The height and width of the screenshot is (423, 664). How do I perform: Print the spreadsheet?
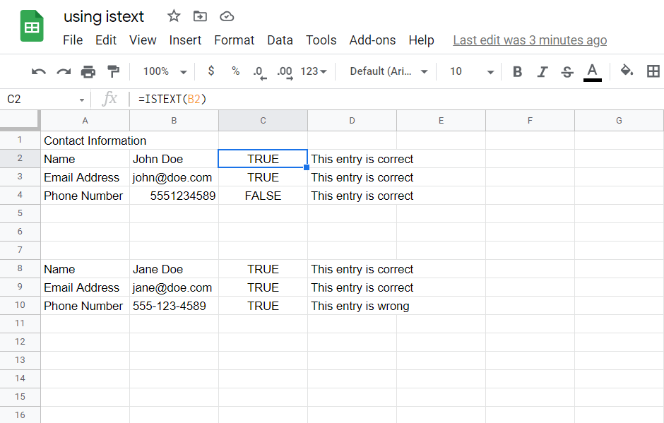88,71
